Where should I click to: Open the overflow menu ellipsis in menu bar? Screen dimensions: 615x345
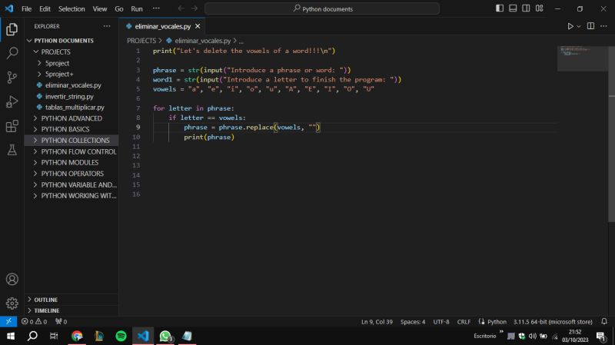coord(156,8)
